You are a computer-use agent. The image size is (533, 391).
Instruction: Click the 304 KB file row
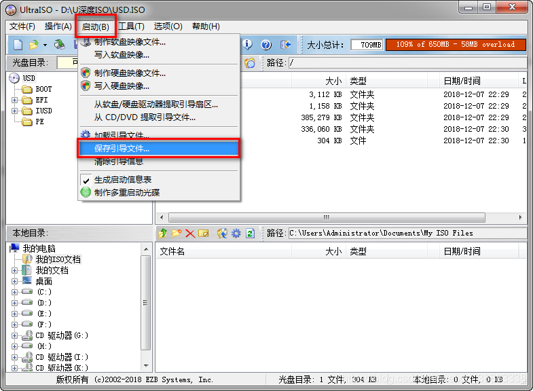(341, 141)
